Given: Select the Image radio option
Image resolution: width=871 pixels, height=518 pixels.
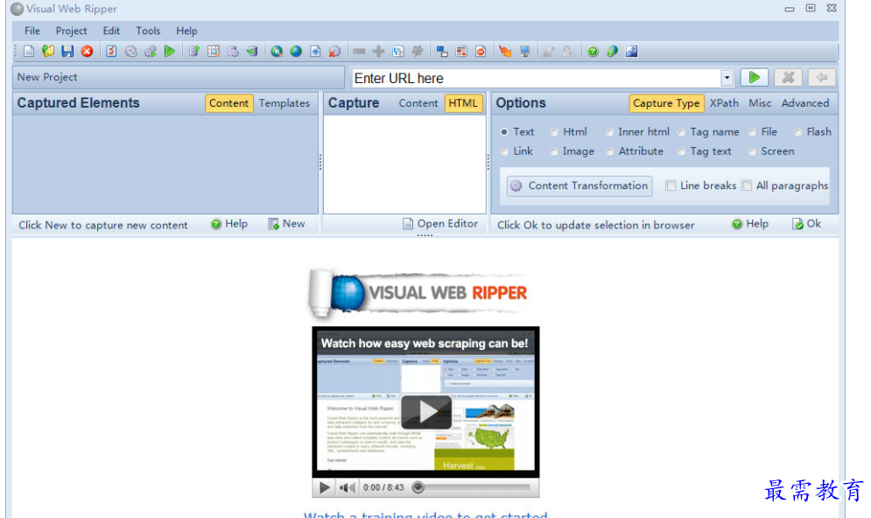Looking at the screenshot, I should pyautogui.click(x=554, y=151).
